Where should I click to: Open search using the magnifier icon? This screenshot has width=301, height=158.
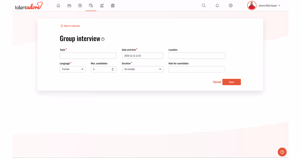tap(204, 5)
